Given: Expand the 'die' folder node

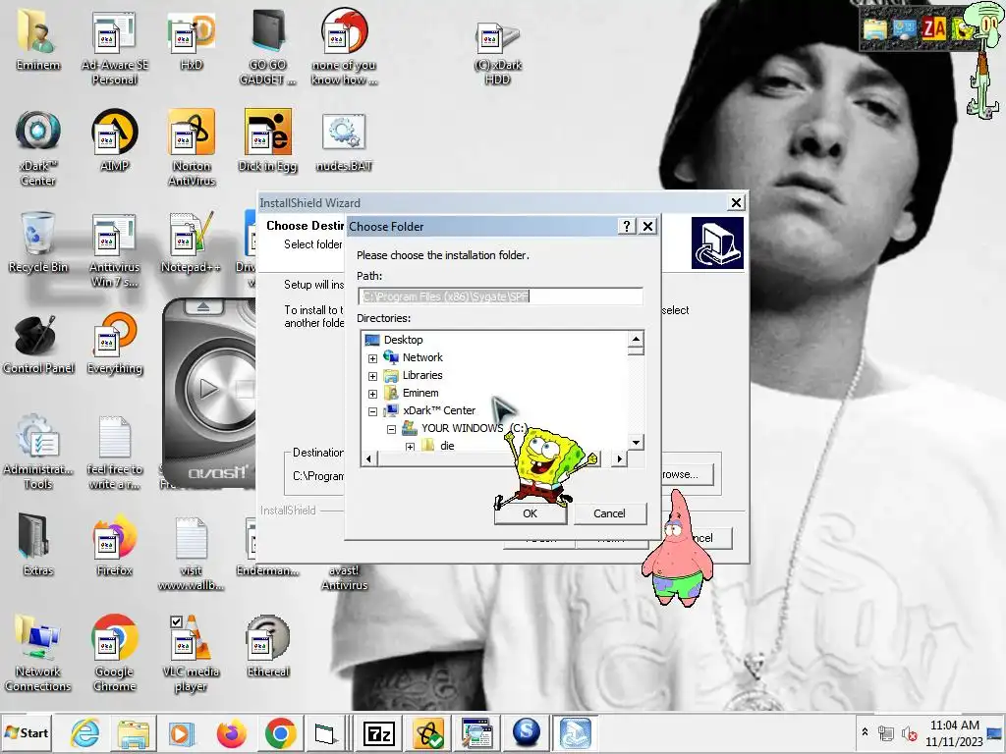Looking at the screenshot, I should 410,447.
